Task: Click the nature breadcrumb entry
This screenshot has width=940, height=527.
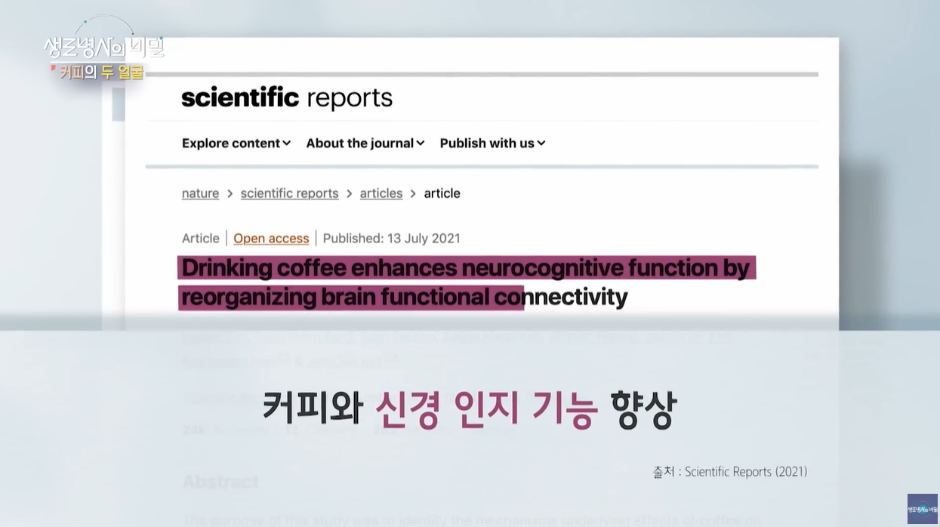Action: point(199,193)
